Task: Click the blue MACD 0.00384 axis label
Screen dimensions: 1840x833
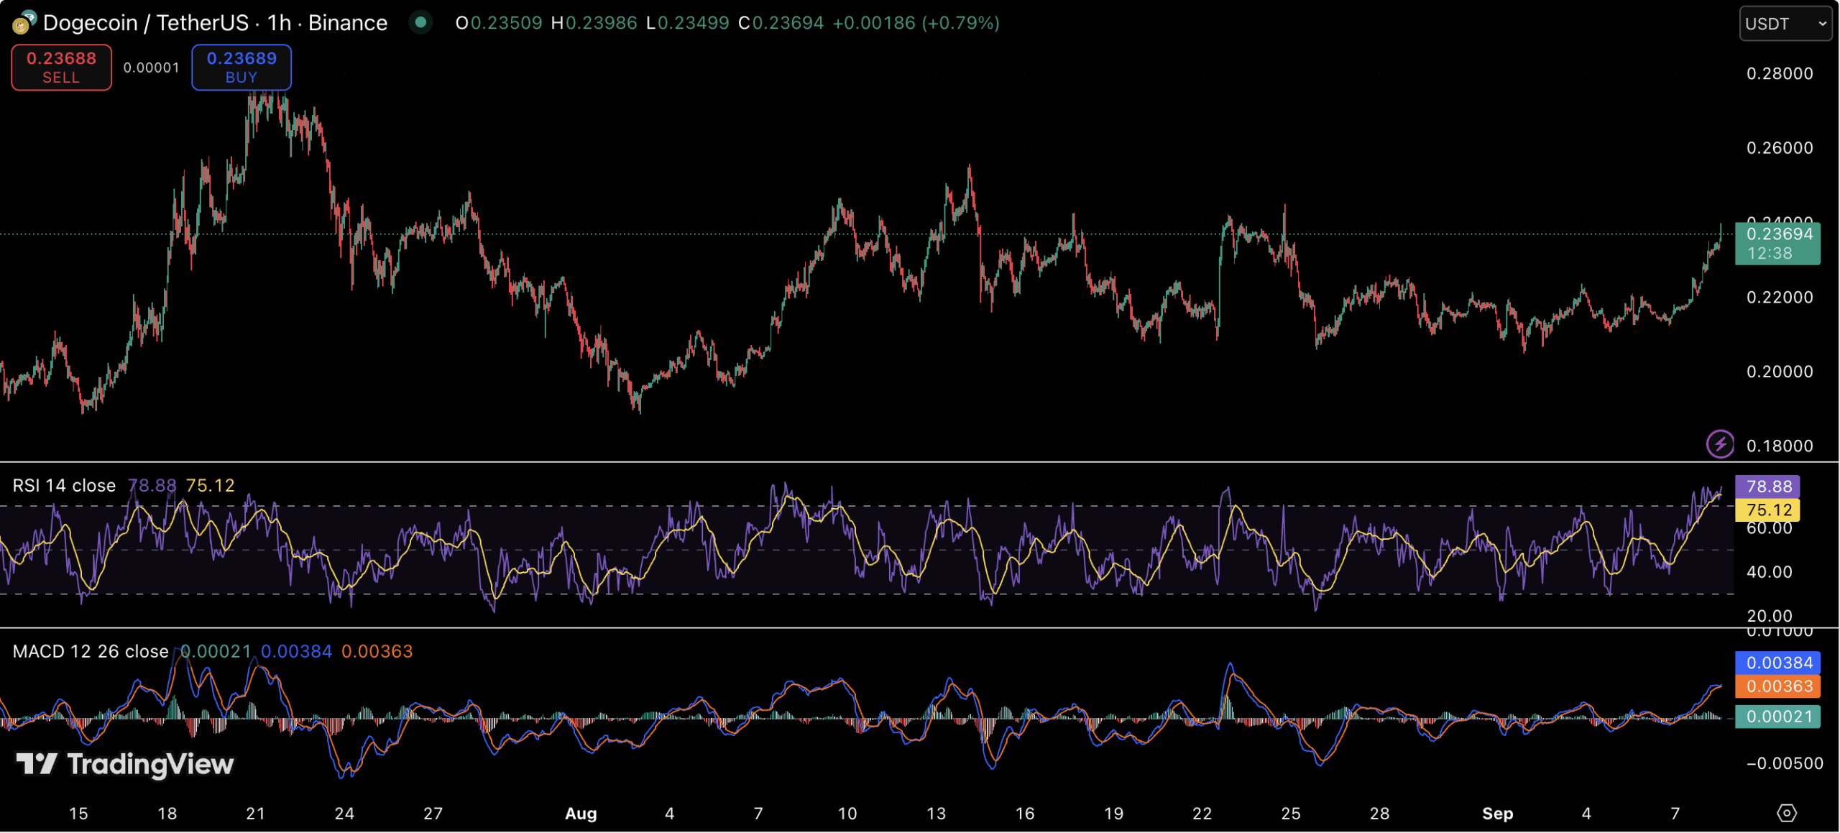Action: 1777,663
